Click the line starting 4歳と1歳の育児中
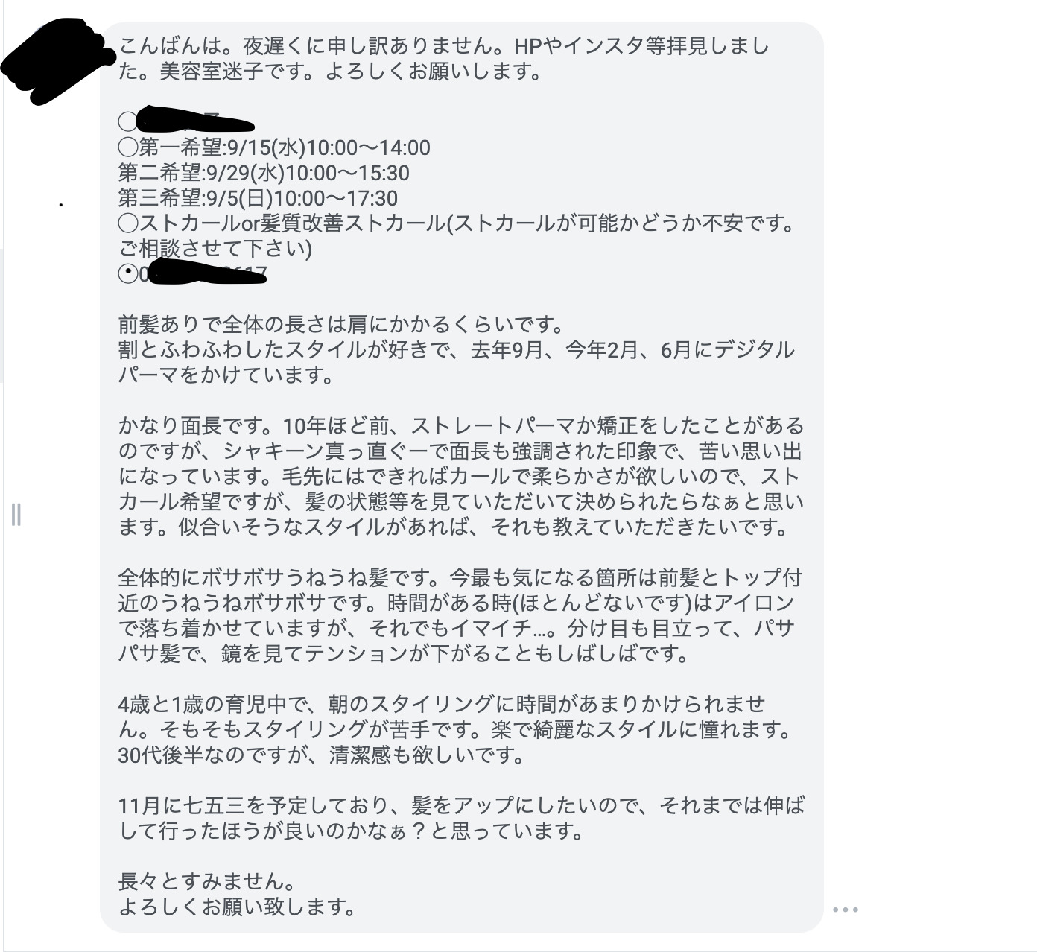The width and height of the screenshot is (1037, 952). pyautogui.click(x=442, y=703)
